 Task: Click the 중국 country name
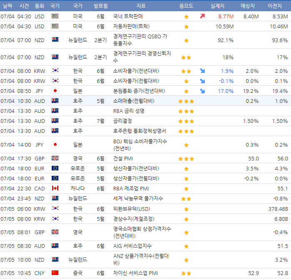click(78, 273)
